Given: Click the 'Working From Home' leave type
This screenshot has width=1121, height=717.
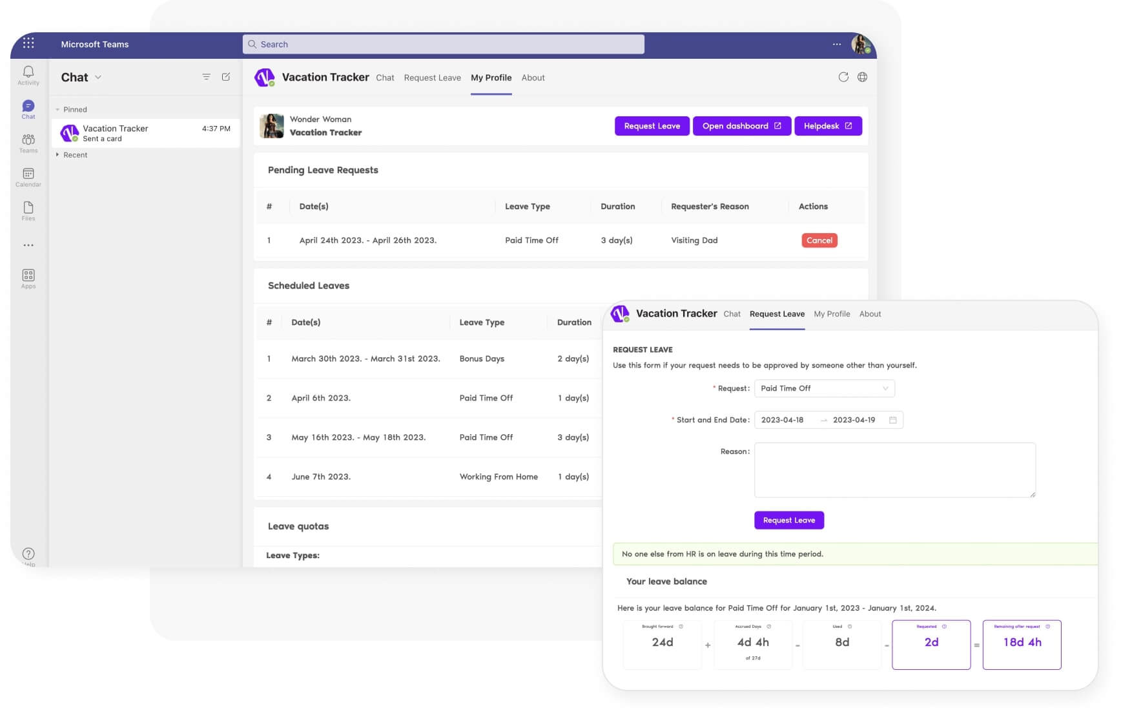Looking at the screenshot, I should pos(499,477).
